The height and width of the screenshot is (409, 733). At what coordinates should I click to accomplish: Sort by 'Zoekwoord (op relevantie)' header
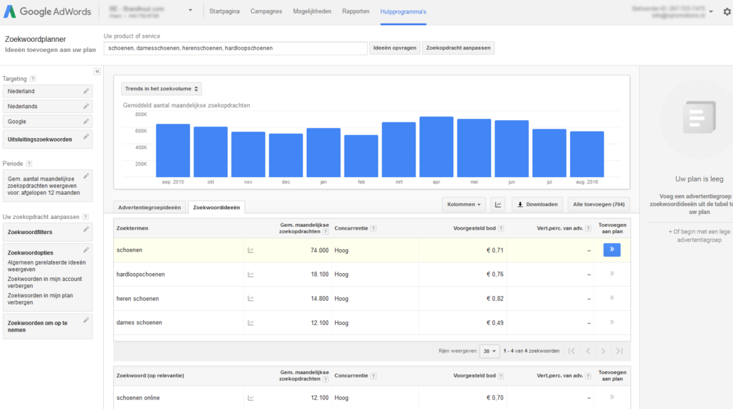click(150, 376)
